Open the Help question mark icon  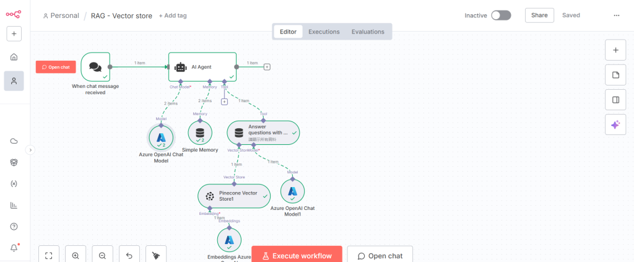(14, 227)
